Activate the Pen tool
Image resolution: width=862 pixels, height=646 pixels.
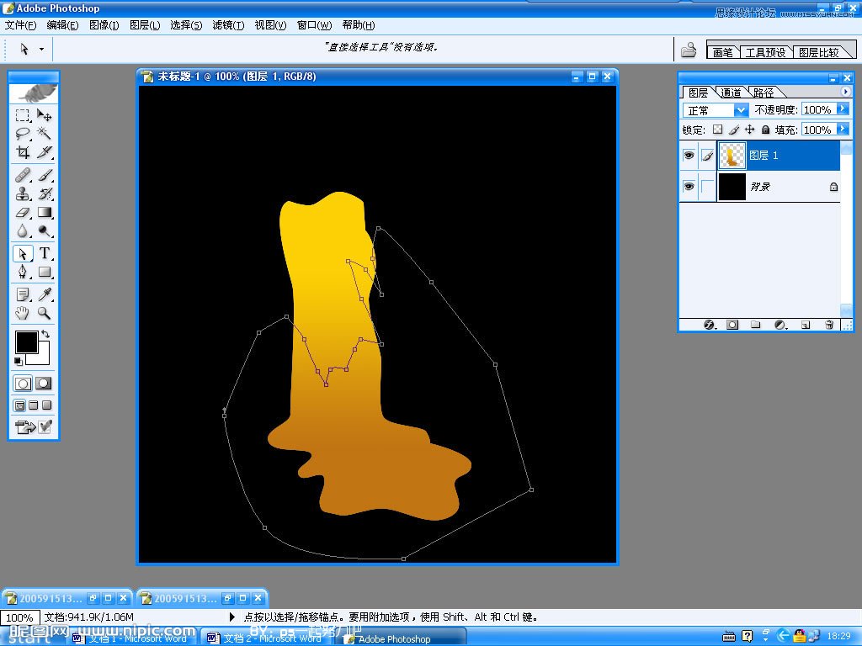[23, 272]
